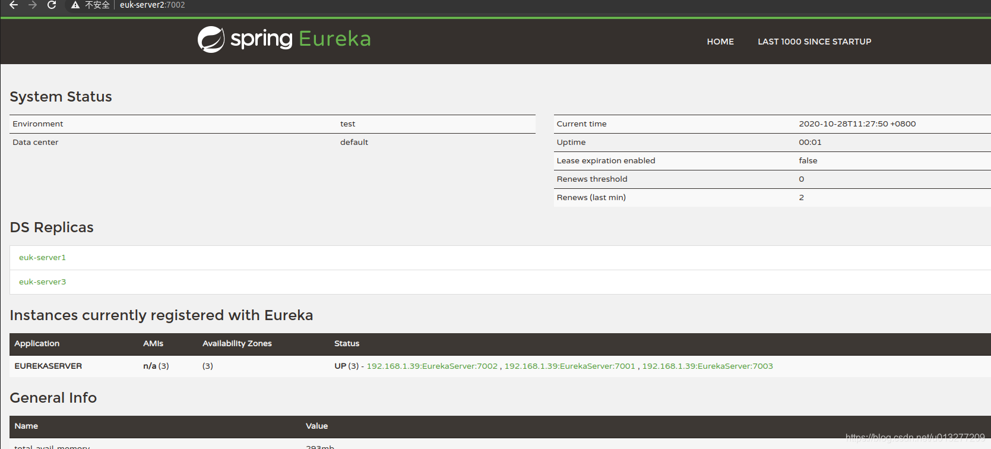
Task: Select the UP (3) status text
Action: (x=346, y=366)
